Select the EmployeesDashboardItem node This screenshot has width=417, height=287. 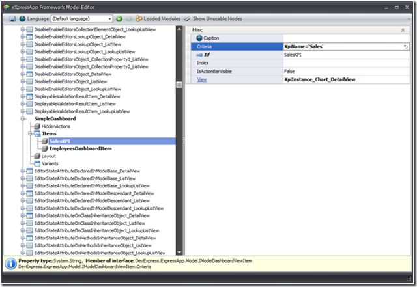click(81, 148)
